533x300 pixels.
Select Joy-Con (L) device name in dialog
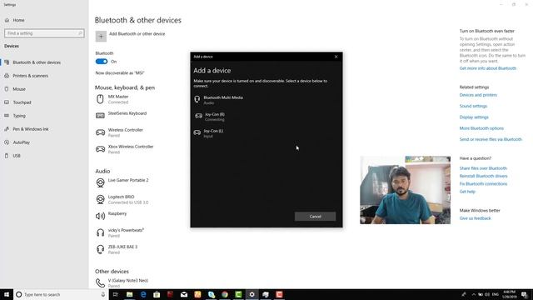pos(213,131)
